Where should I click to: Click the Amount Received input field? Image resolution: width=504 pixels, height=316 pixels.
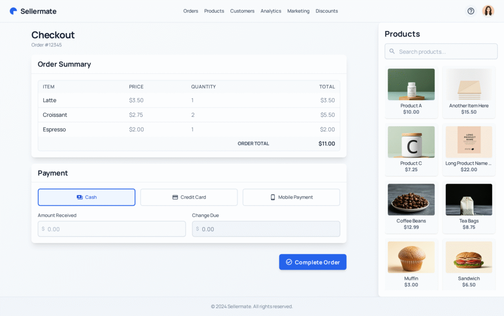112,229
